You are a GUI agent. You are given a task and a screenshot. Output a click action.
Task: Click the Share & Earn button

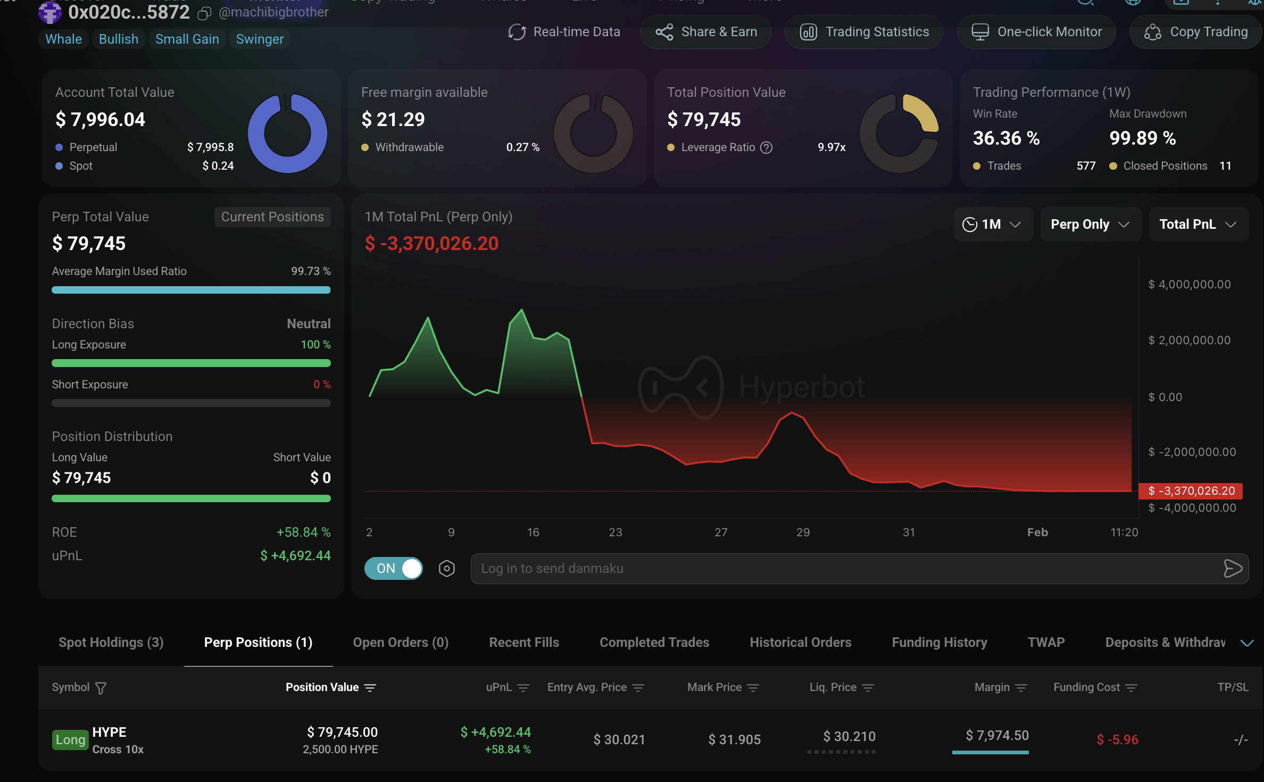[x=706, y=32]
